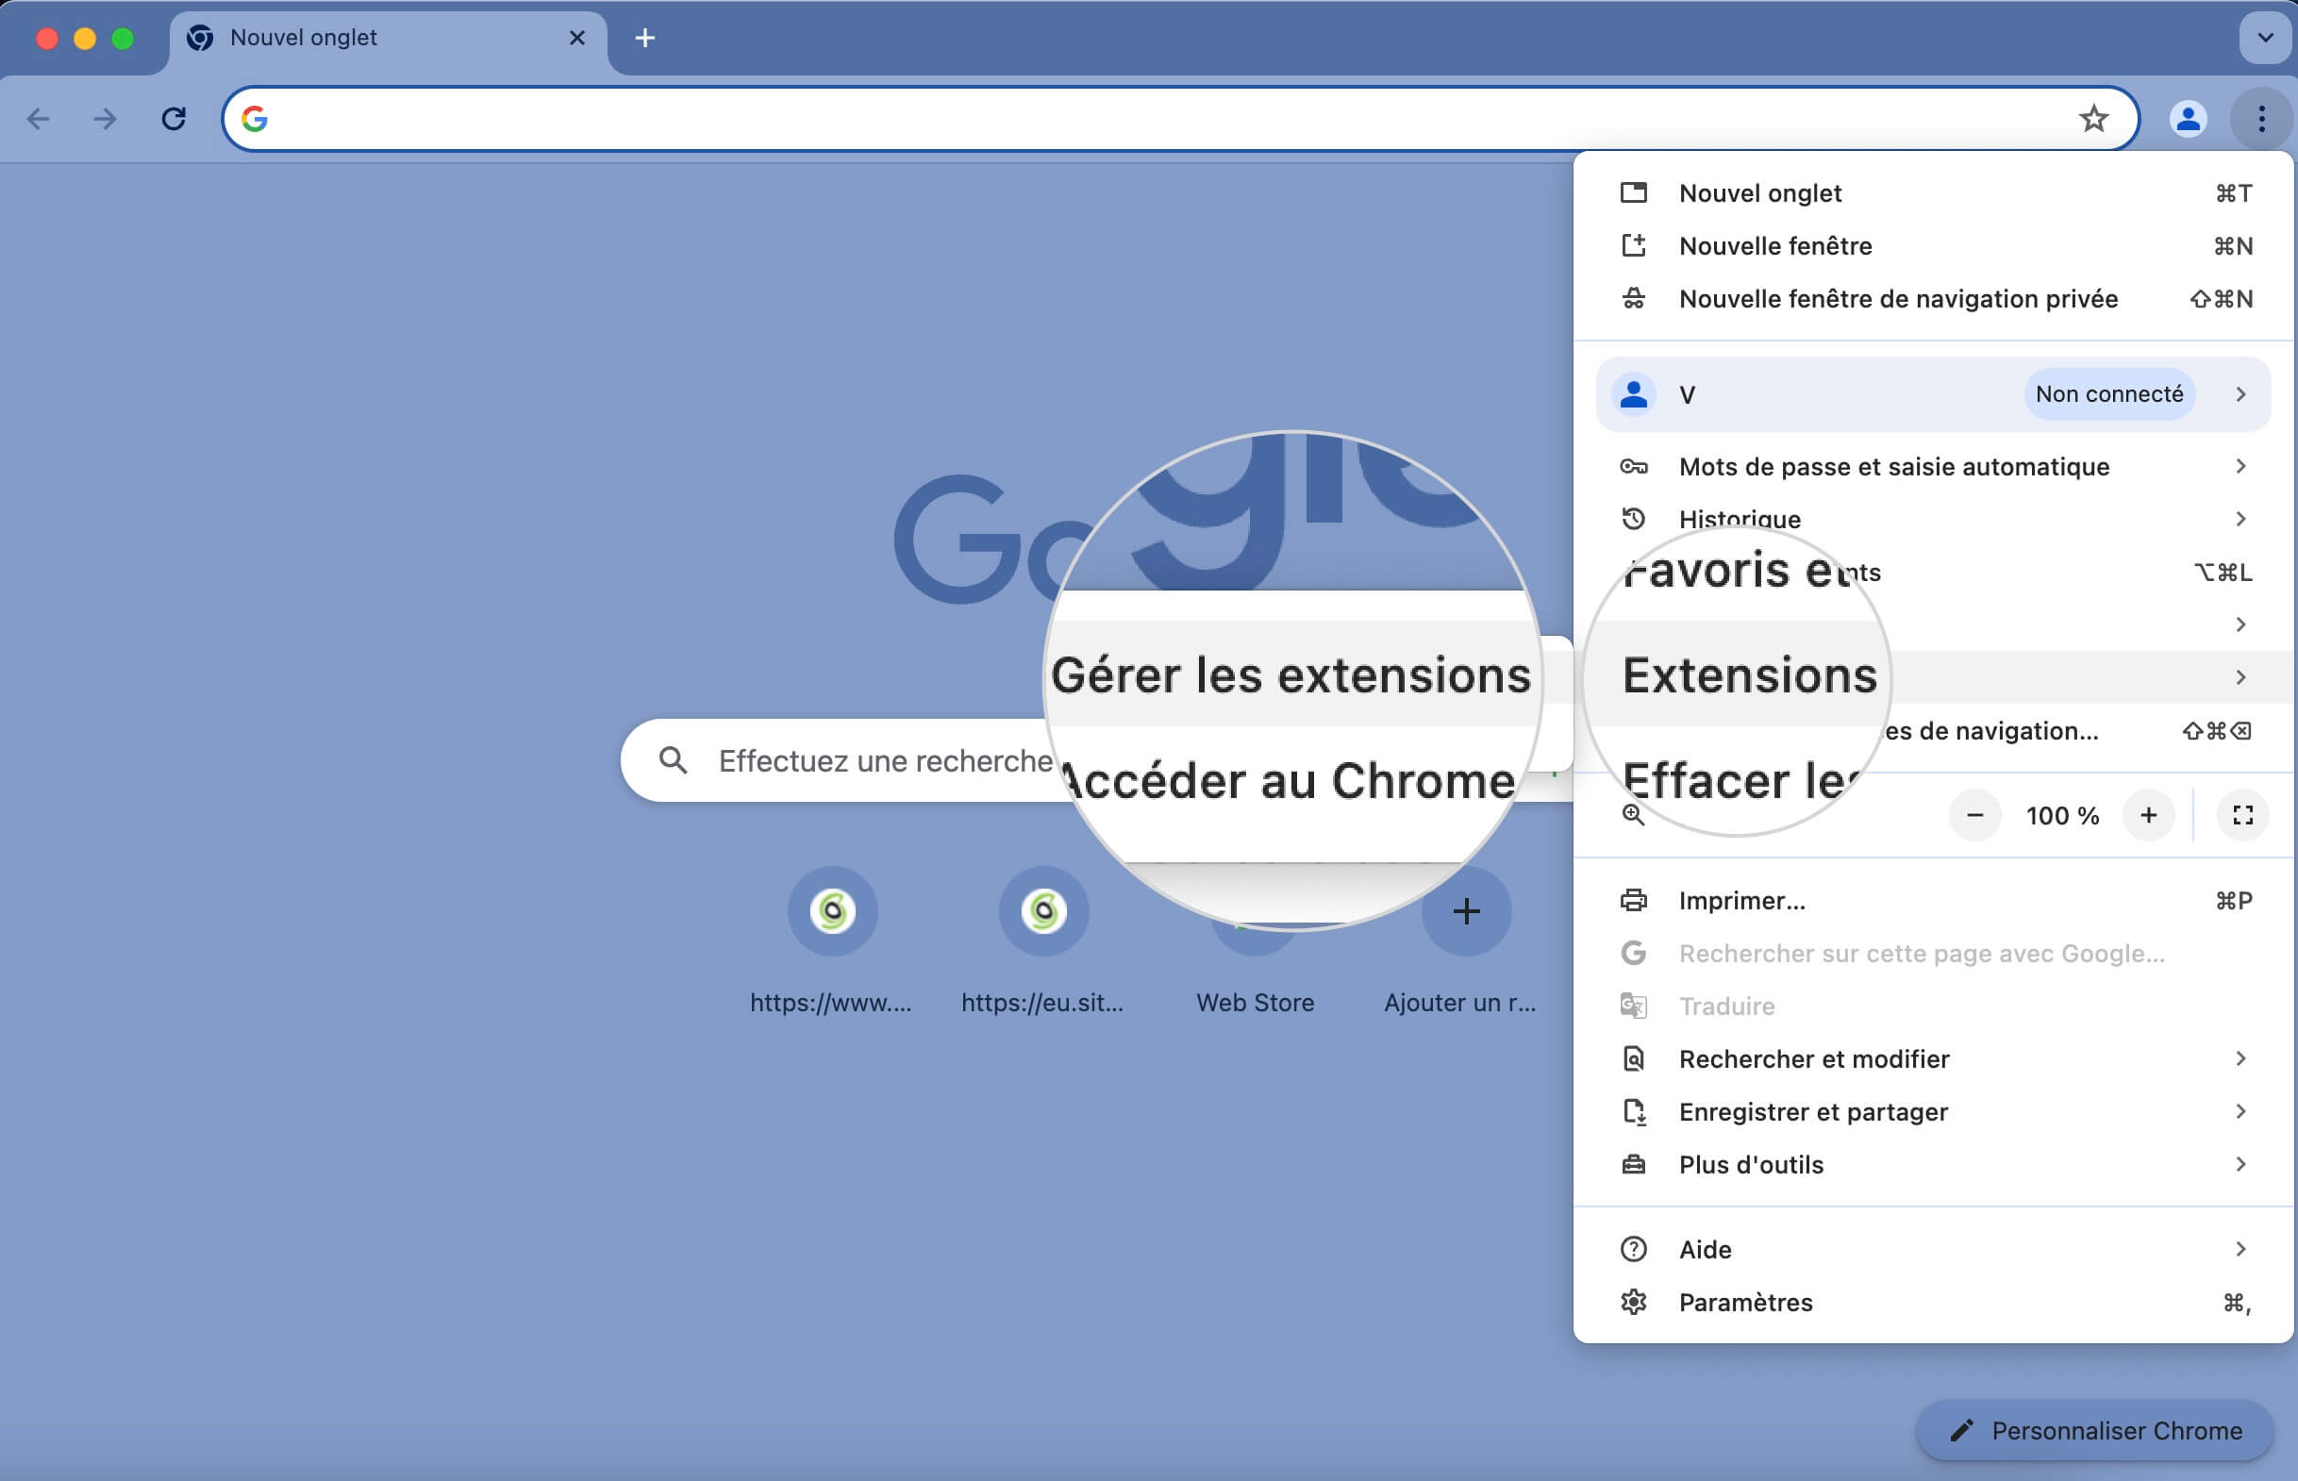Open the Web Store shortcut
The image size is (2298, 1481).
(1255, 1003)
